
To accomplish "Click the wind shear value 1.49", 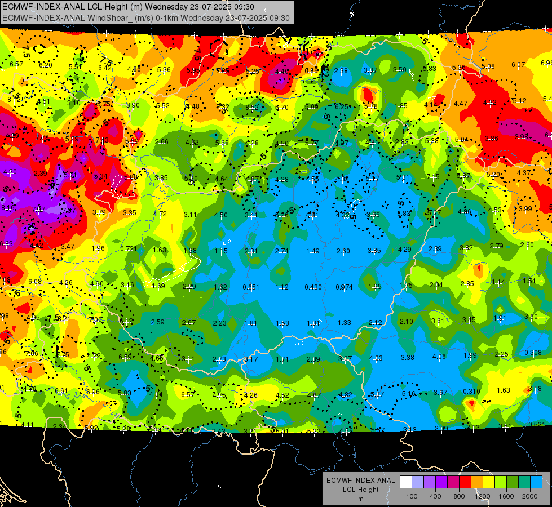I will click(x=313, y=251).
